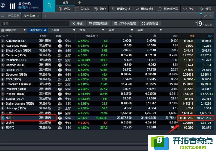Open options menu for Avalanche (USD)

2,46
